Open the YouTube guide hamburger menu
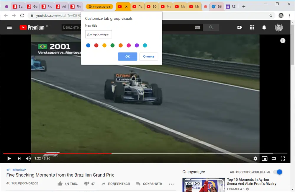 click(x=9, y=27)
